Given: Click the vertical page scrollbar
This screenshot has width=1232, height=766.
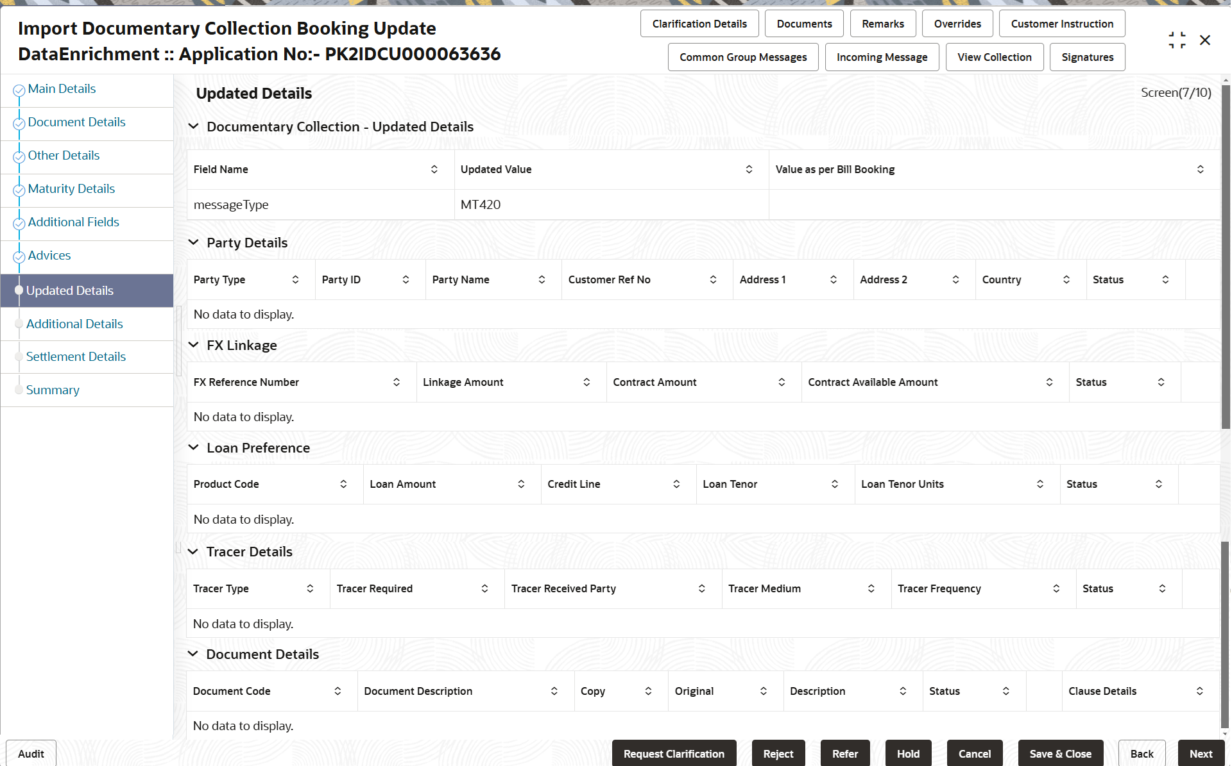Looking at the screenshot, I should [x=1226, y=256].
